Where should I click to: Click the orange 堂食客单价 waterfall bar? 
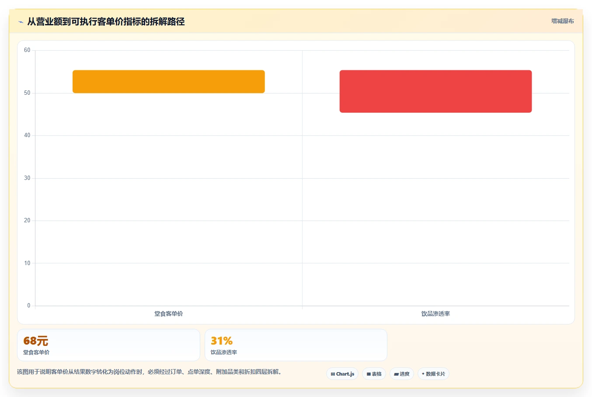169,82
